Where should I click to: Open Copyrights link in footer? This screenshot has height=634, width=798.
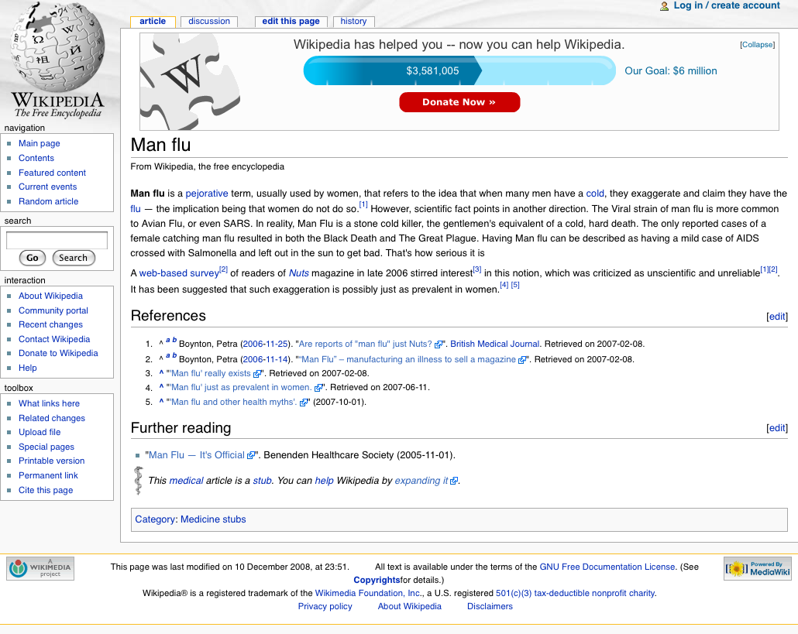377,580
